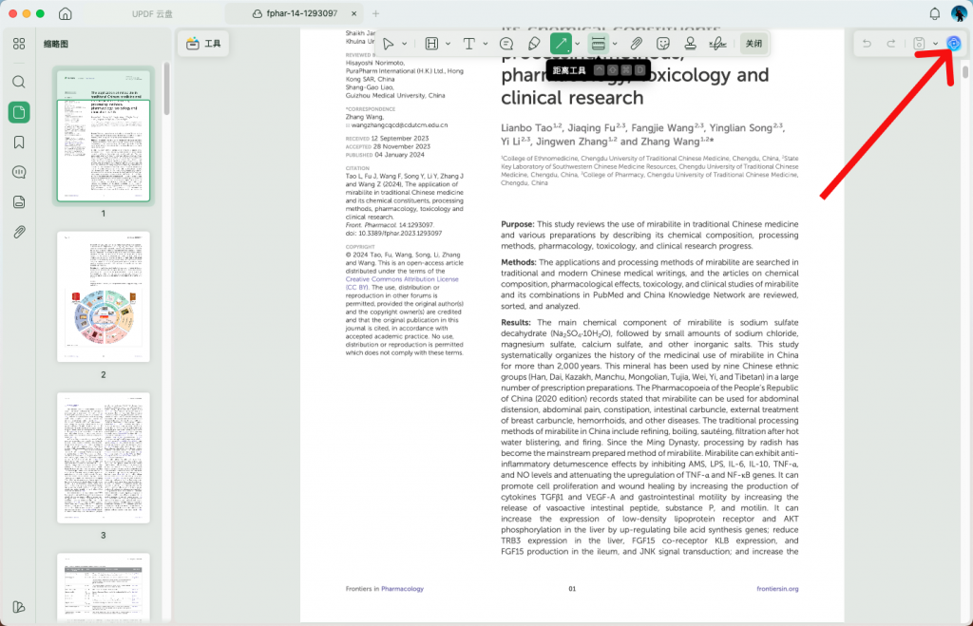
Task: Click the bottom-left sidebar layers icon
Action: (19, 607)
